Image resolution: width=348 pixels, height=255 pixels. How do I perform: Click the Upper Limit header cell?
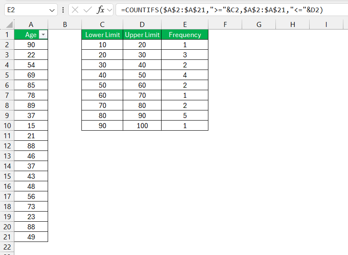(142, 35)
